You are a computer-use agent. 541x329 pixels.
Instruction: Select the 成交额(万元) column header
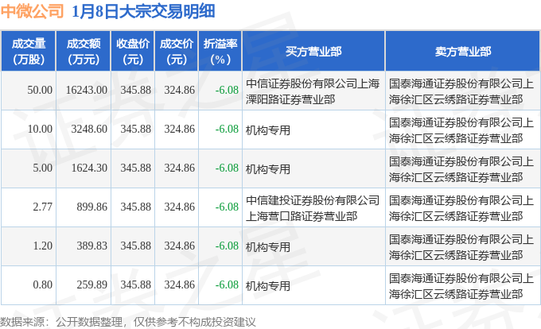click(x=84, y=51)
